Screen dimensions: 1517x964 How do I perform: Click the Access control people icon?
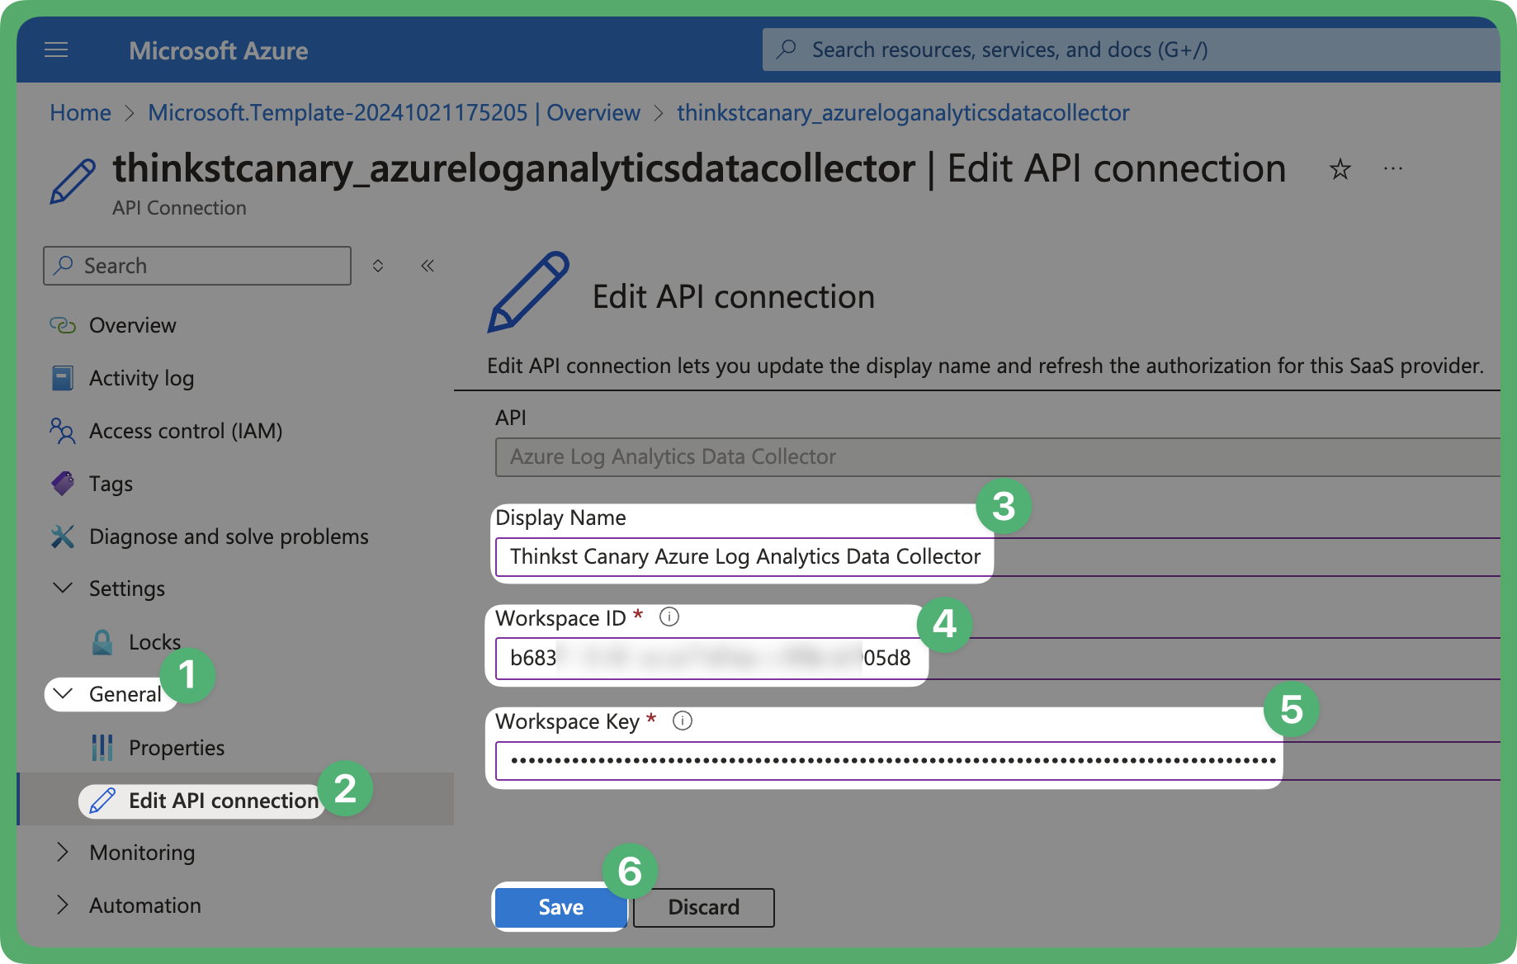[x=62, y=430]
